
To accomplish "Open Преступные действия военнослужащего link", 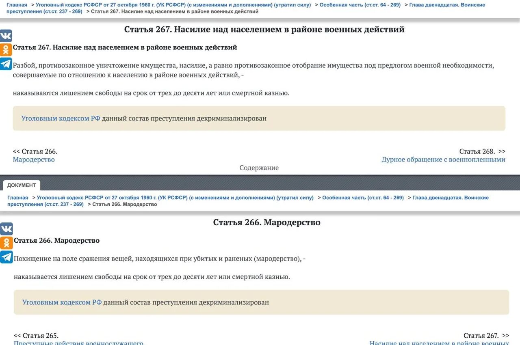I will click(x=78, y=343).
